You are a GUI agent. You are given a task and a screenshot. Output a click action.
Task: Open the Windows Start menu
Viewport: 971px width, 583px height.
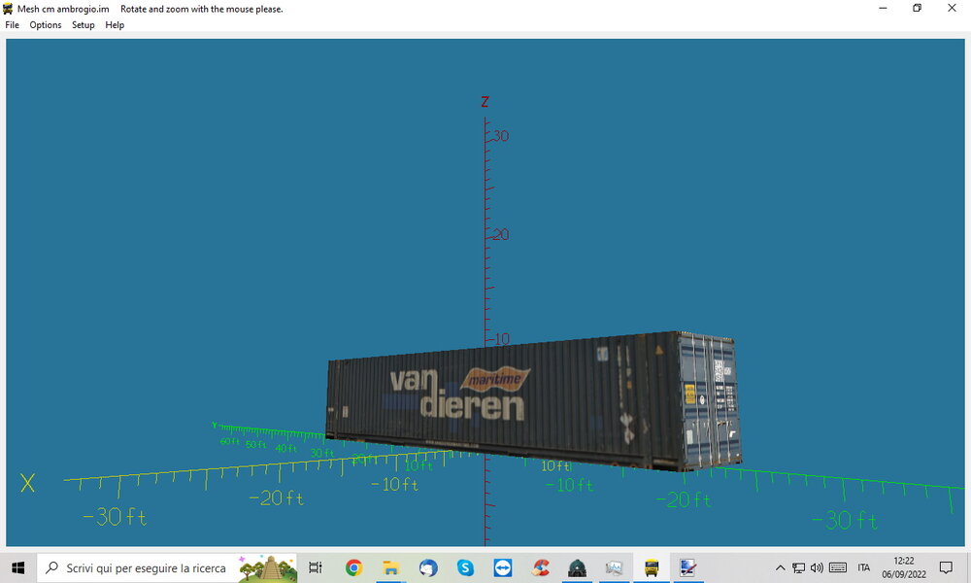click(17, 567)
